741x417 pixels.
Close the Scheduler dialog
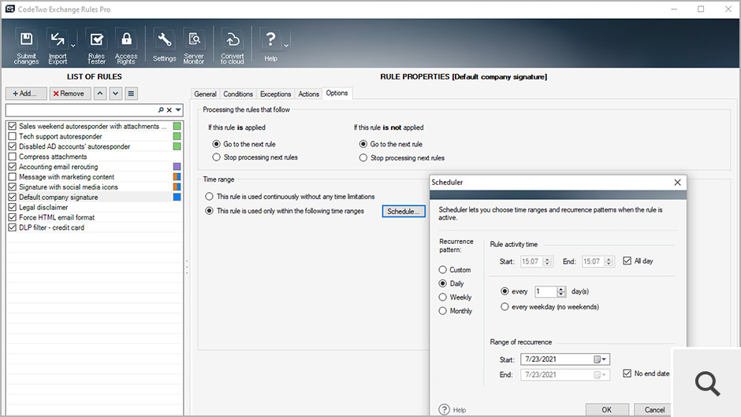point(677,182)
